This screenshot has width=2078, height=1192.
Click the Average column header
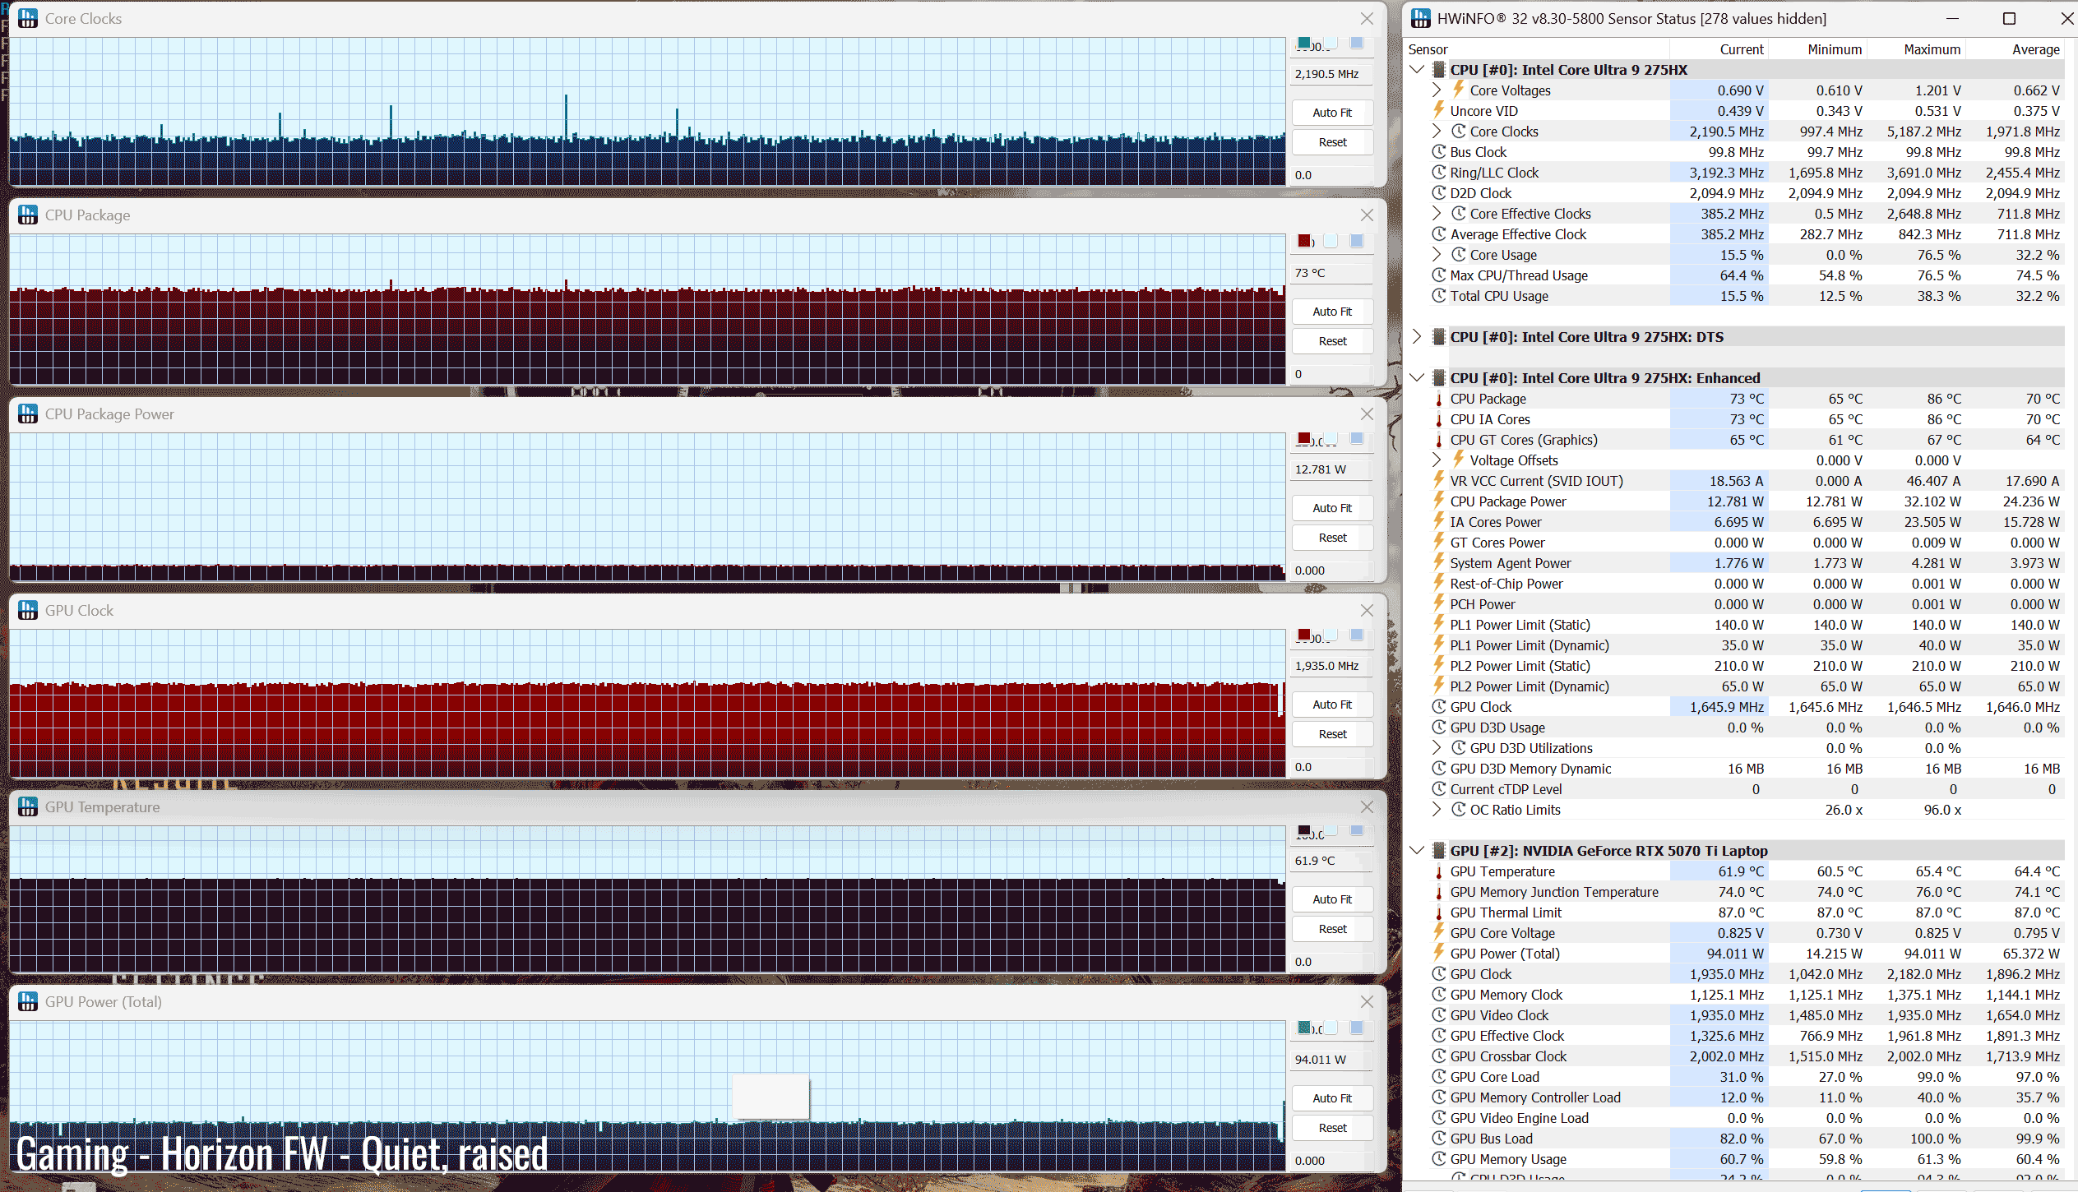(2034, 49)
